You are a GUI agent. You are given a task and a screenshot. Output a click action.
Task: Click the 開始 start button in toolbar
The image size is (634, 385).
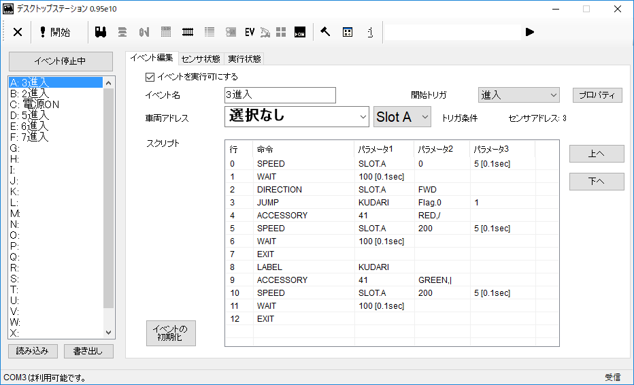[55, 32]
